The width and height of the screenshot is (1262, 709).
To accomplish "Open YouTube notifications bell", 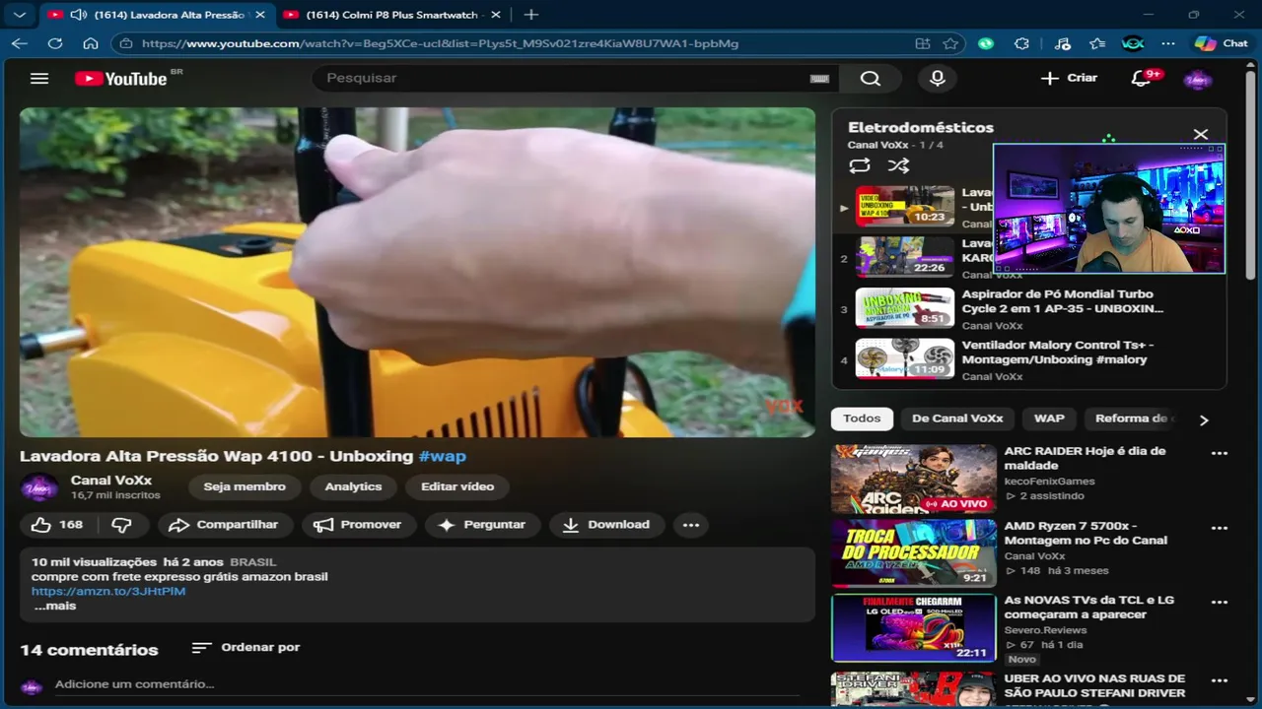I will [1141, 78].
